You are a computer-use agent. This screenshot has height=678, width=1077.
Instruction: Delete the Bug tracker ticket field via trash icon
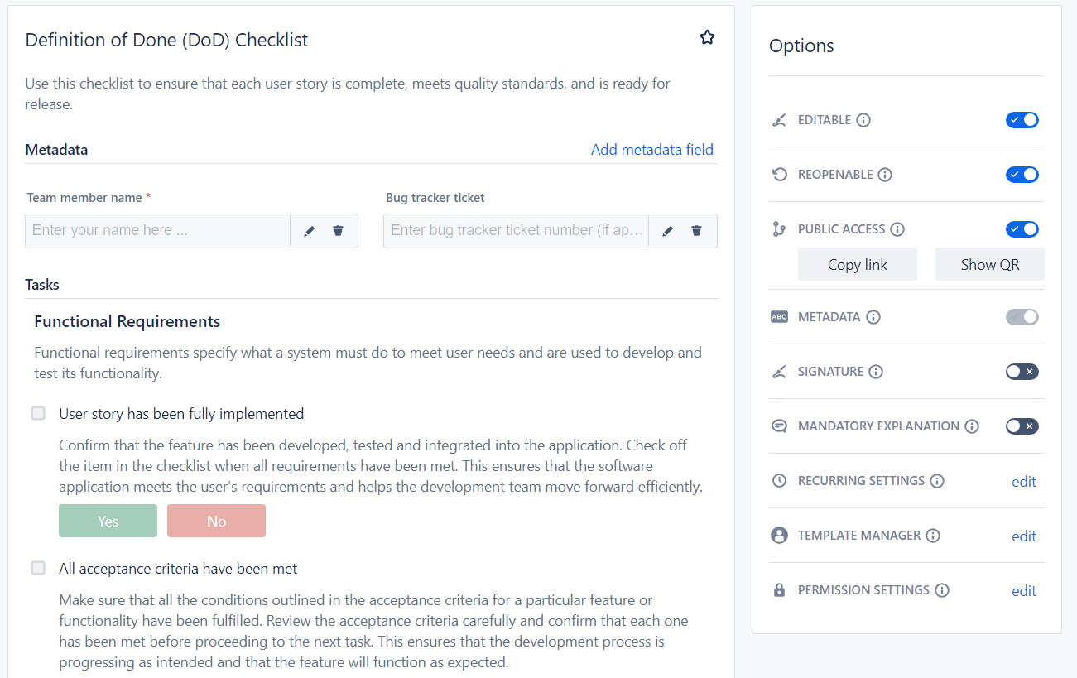tap(696, 231)
